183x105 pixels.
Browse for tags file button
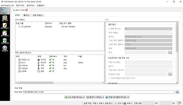click(170, 53)
